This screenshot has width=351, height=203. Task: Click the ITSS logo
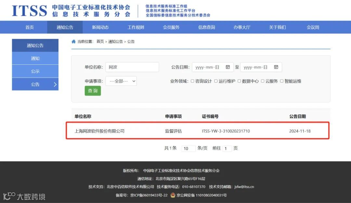click(29, 11)
